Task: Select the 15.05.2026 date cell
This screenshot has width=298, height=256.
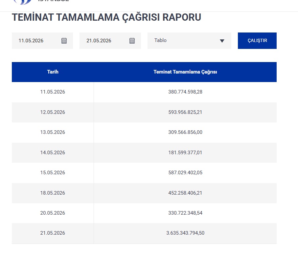Action: 53,173
